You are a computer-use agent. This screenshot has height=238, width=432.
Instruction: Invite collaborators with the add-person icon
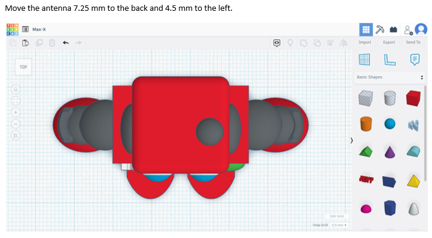click(408, 30)
